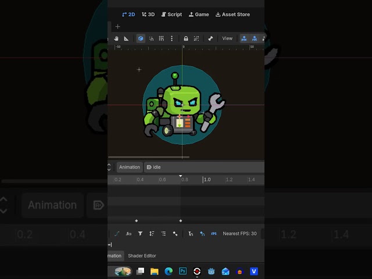Image resolution: width=372 pixels, height=279 pixels.
Task: Open the skeleton bone options icon
Action: [210, 38]
